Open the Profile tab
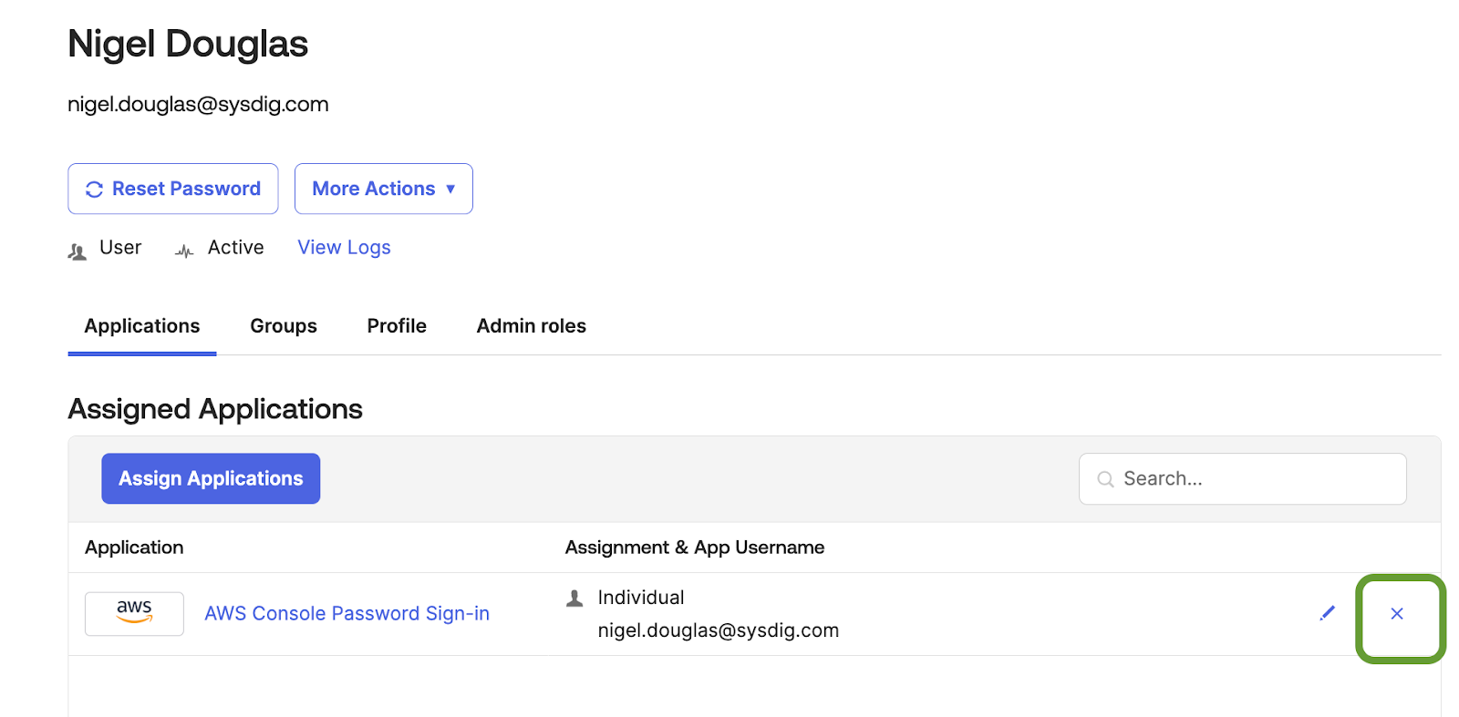Viewport: 1459px width, 717px height. coord(397,326)
